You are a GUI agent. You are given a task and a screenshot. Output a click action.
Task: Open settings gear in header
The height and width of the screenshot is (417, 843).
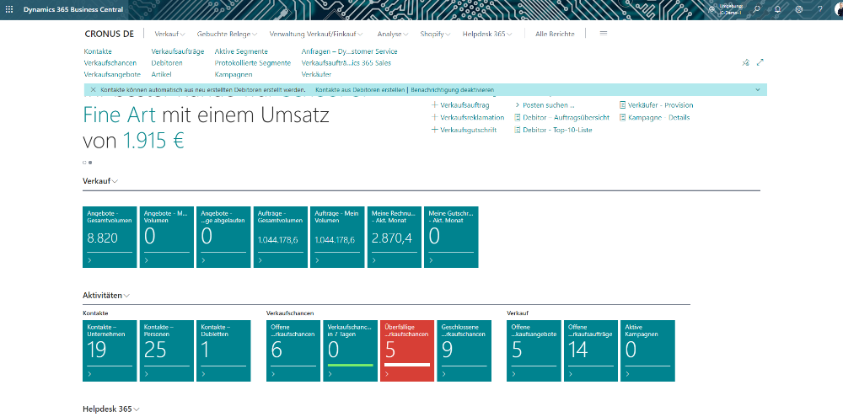(x=799, y=9)
